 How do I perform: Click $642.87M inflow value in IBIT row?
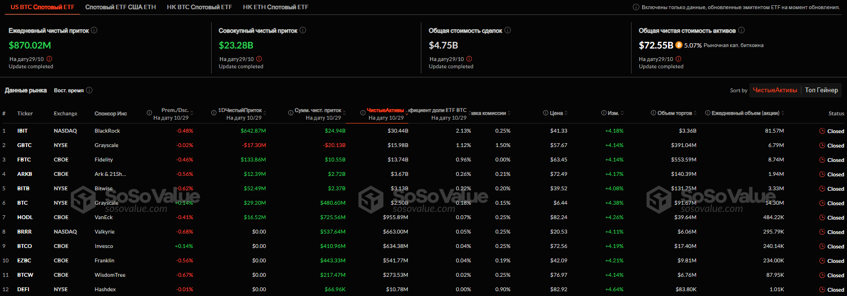(x=253, y=131)
